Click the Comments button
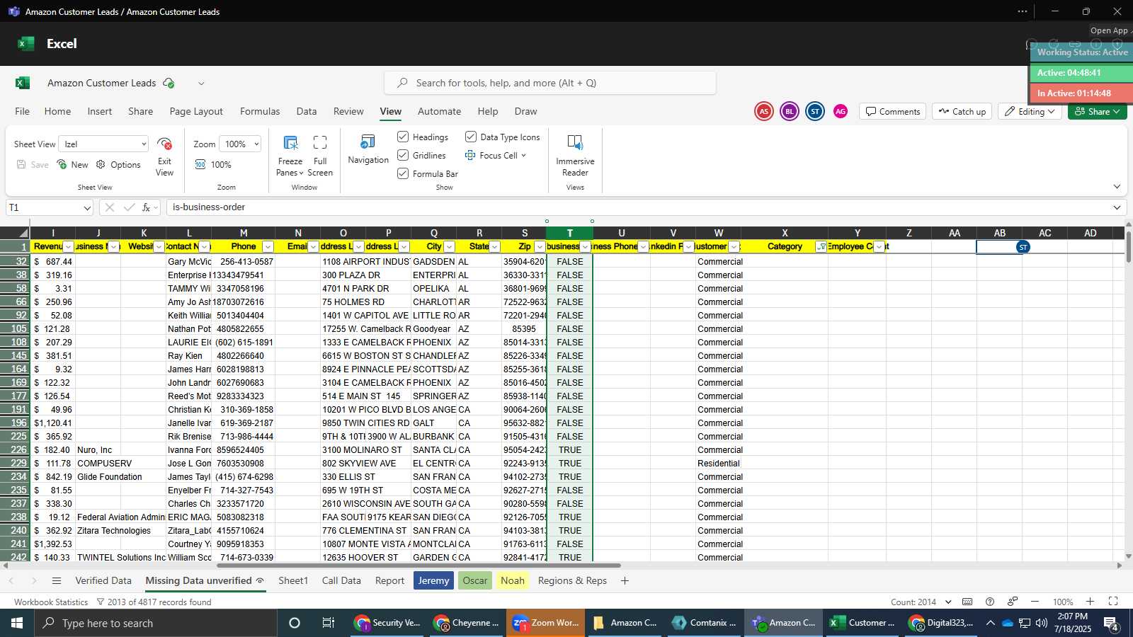The height and width of the screenshot is (637, 1133). pos(892,111)
